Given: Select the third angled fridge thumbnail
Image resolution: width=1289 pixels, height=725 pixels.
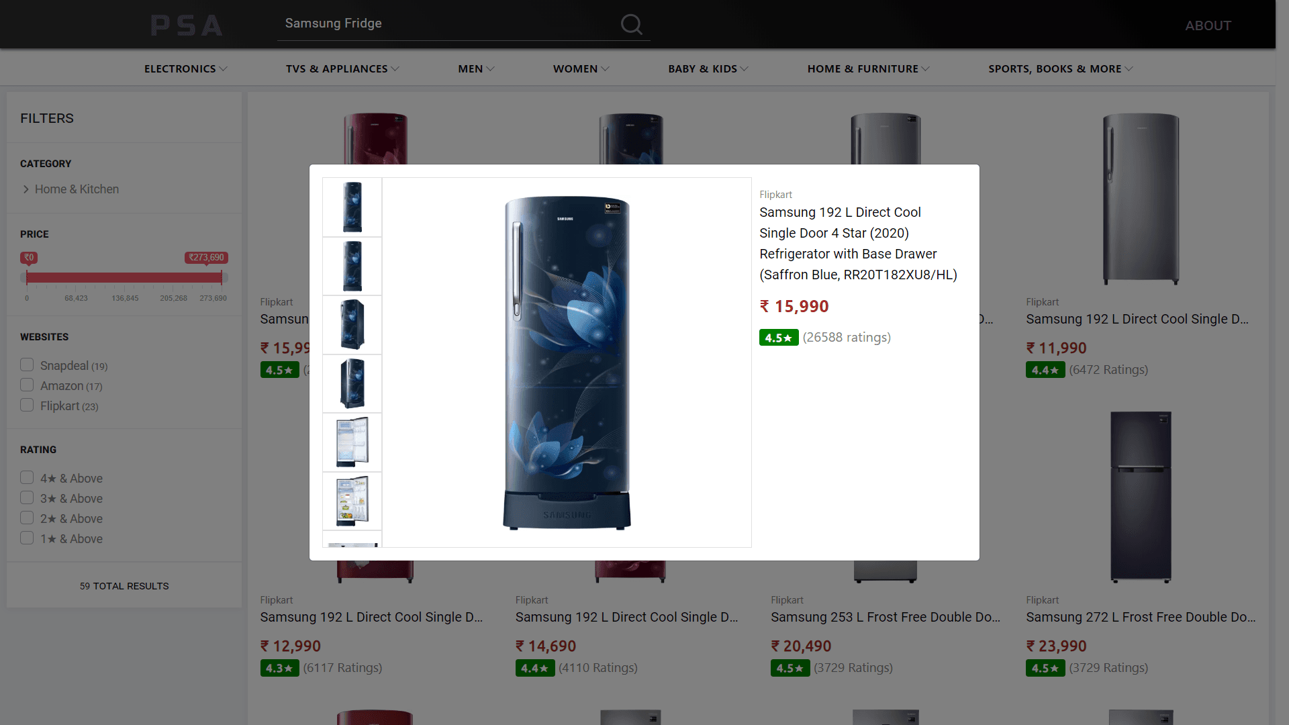Looking at the screenshot, I should point(352,325).
